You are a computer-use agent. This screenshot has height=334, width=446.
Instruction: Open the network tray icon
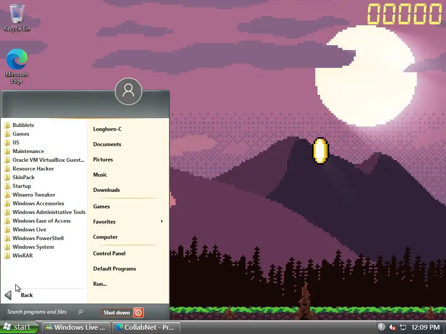[403, 327]
